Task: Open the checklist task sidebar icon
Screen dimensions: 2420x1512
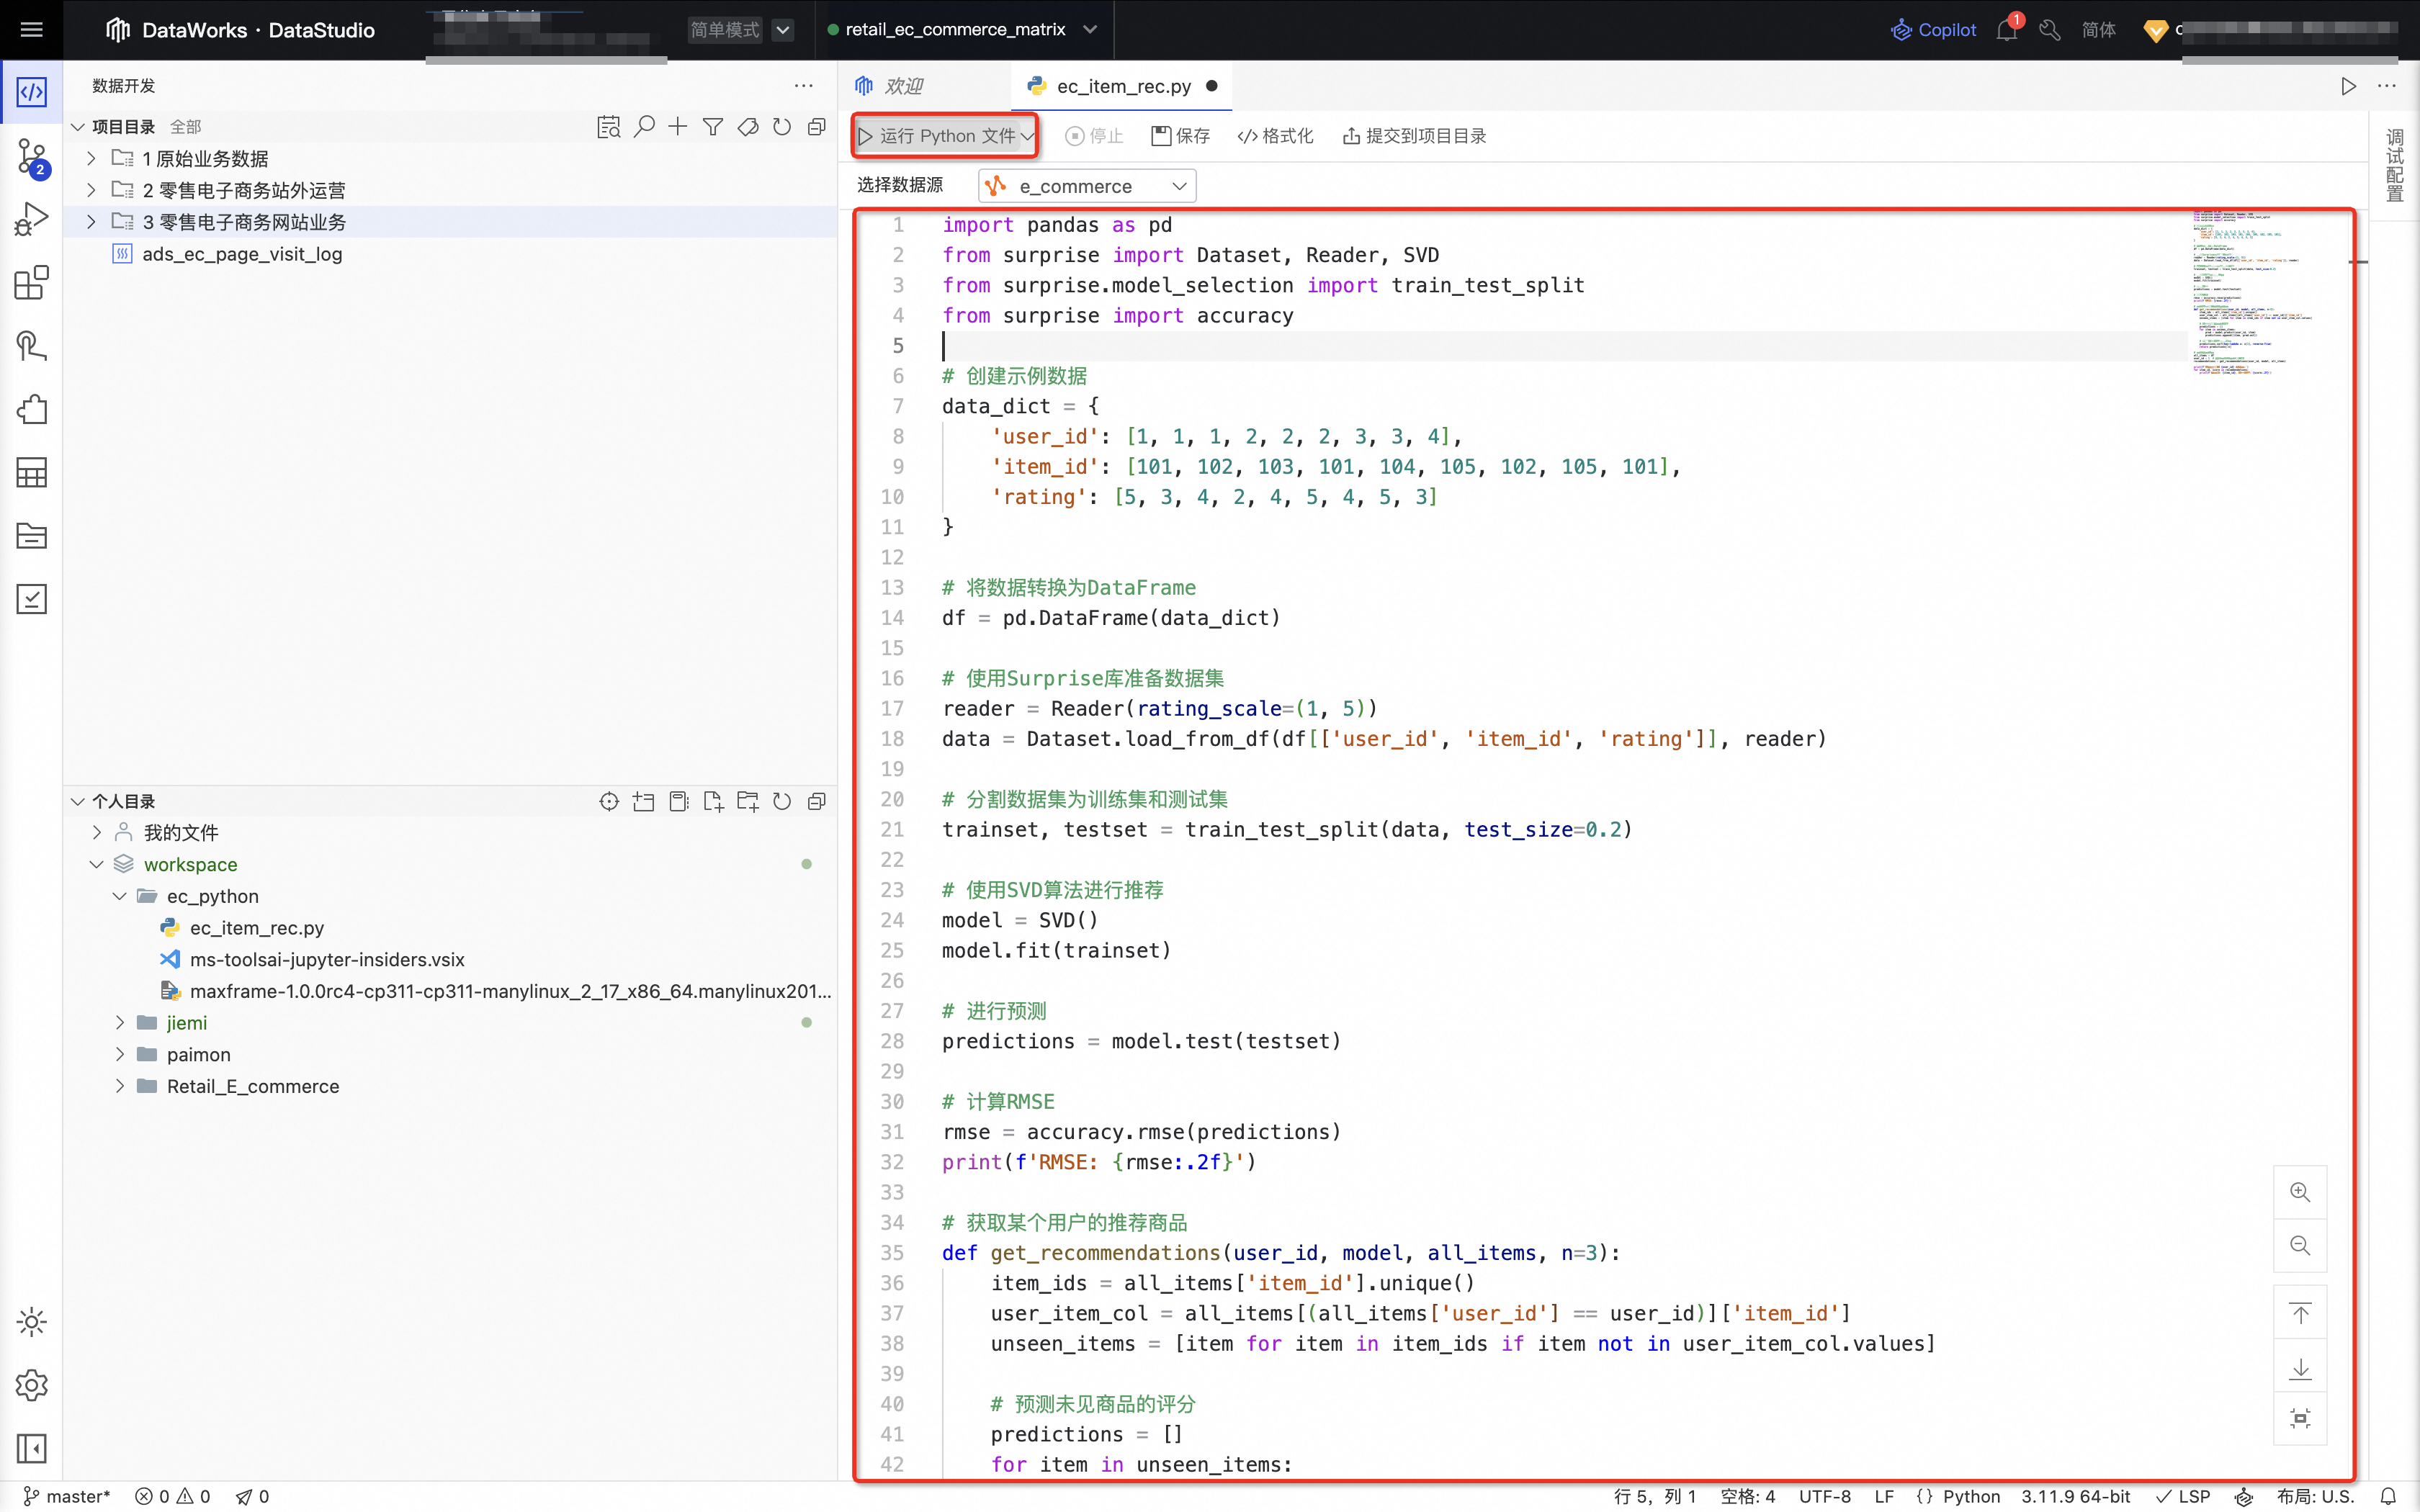Action: (31, 599)
